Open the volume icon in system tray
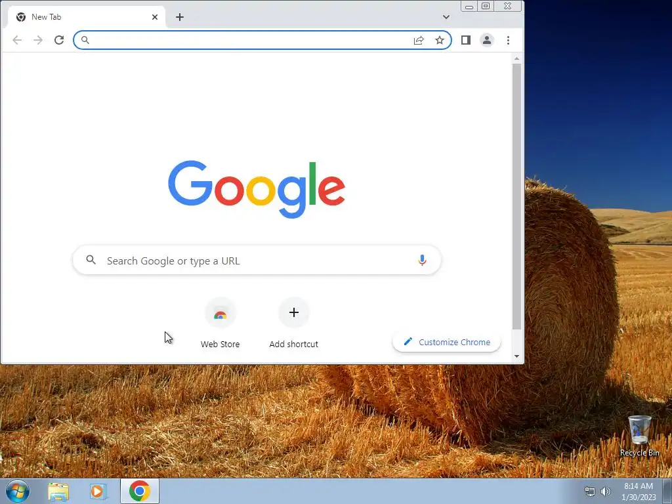The image size is (672, 504). (605, 492)
